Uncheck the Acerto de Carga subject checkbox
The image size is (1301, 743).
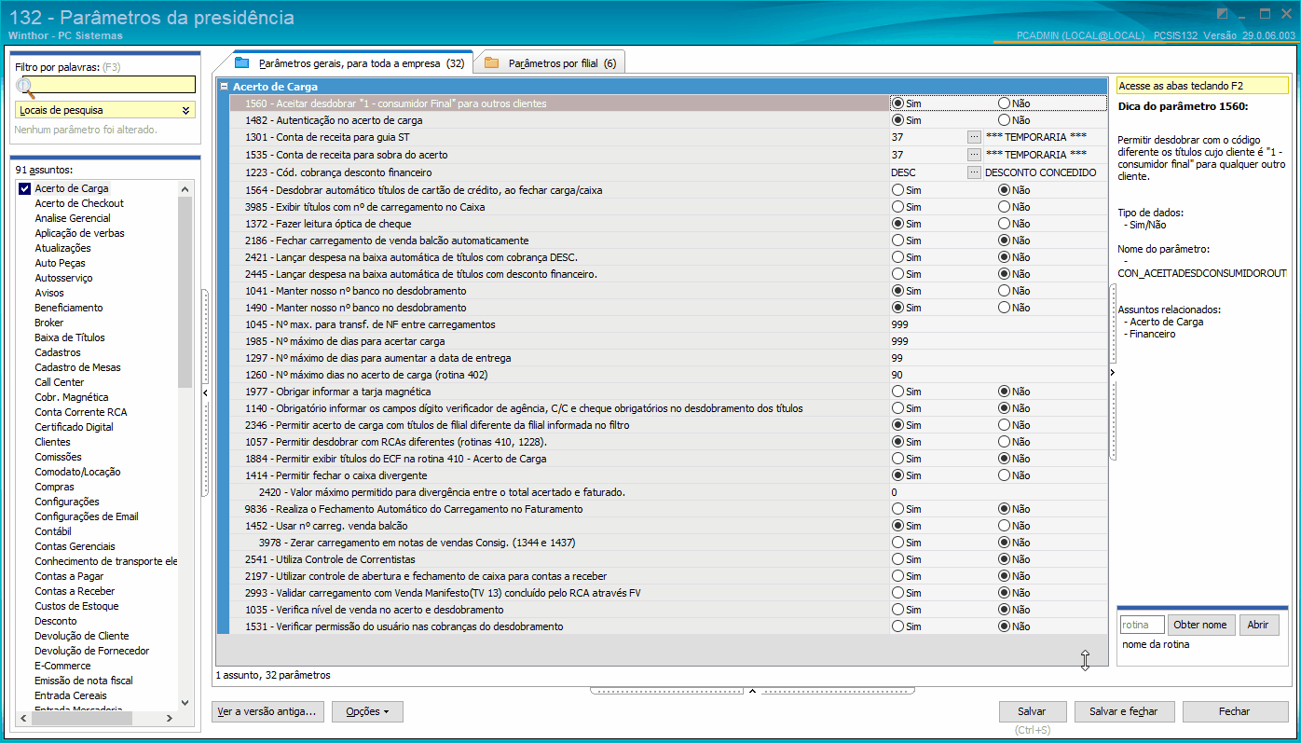25,188
